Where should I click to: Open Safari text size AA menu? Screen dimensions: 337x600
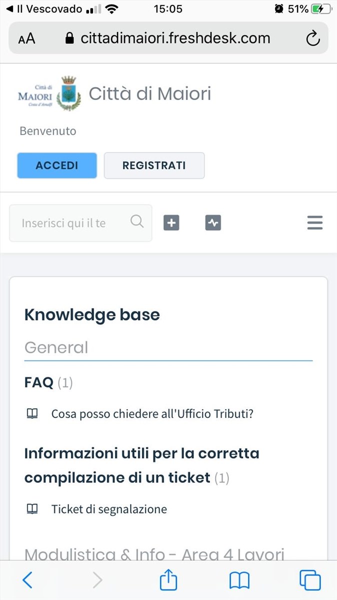[27, 39]
